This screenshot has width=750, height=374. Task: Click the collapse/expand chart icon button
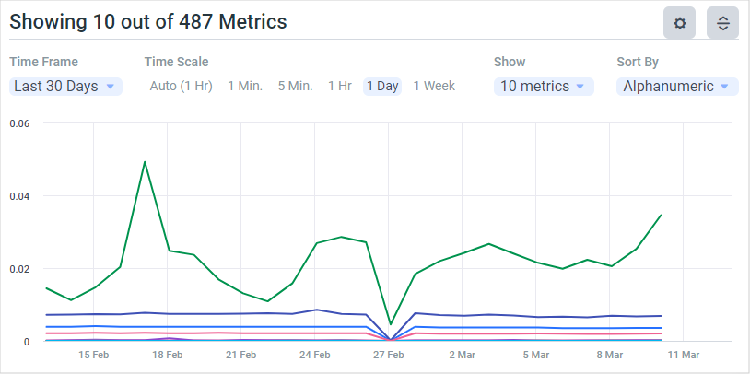(722, 23)
